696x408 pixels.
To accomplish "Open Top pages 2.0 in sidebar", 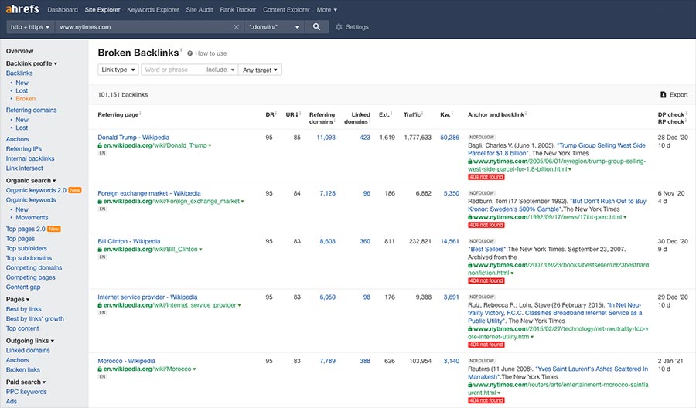I will tap(26, 229).
